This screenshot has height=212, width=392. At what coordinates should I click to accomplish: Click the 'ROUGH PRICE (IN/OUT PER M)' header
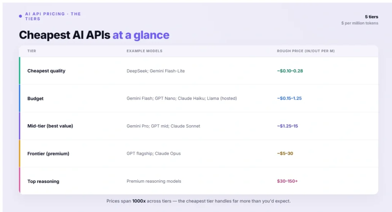(x=306, y=51)
